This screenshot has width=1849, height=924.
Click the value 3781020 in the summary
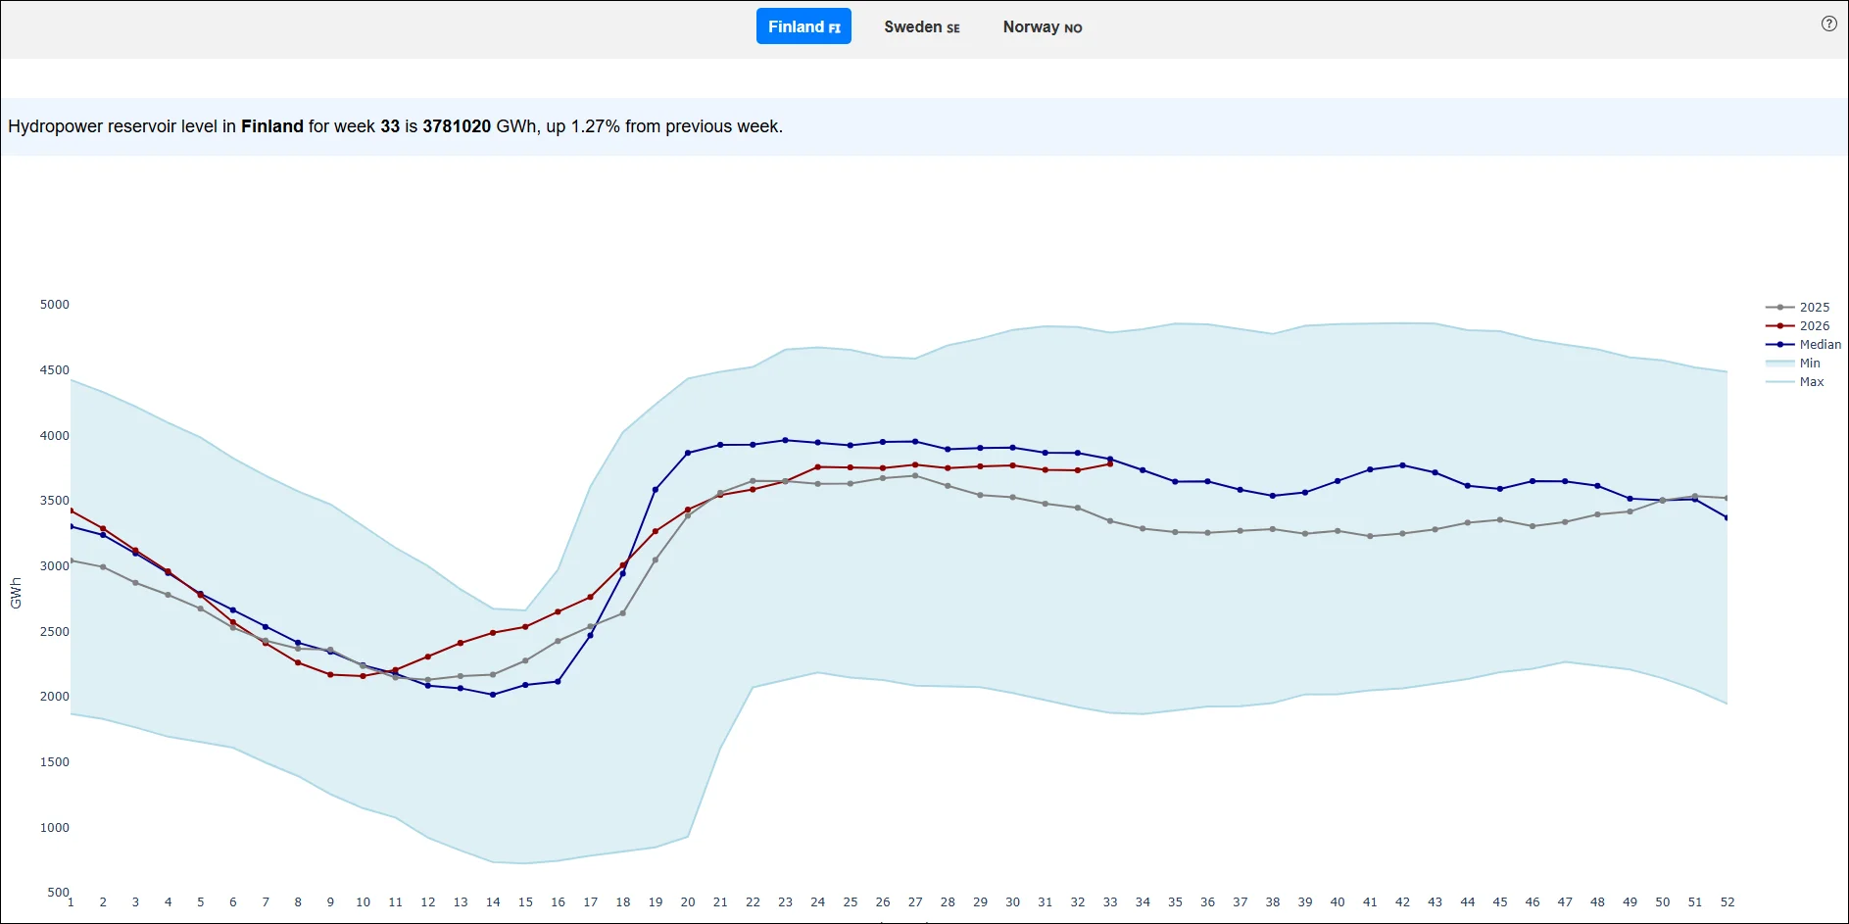click(457, 126)
